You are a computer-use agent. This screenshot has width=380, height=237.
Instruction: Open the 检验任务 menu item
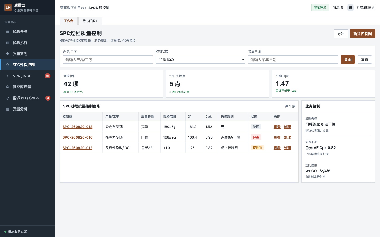coord(27,32)
